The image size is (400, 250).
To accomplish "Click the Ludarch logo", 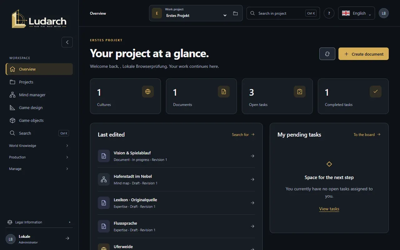I will (x=39, y=19).
